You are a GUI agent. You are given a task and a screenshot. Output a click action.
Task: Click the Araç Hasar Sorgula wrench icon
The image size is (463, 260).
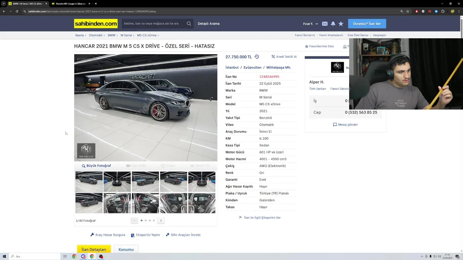(x=92, y=235)
